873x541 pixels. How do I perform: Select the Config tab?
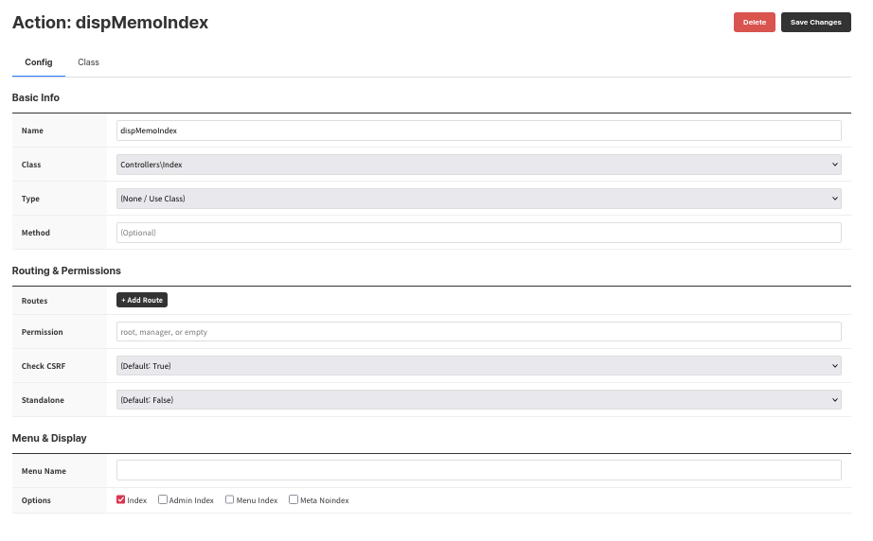point(39,62)
